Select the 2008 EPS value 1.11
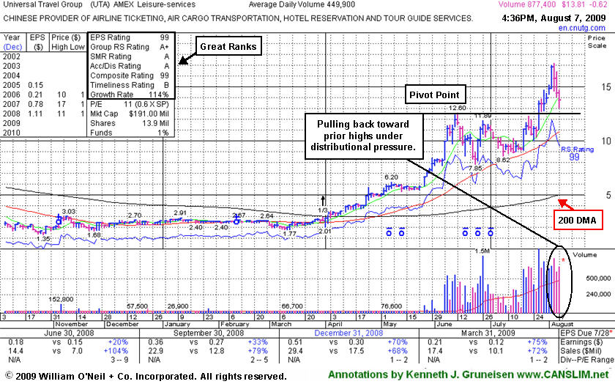 [x=36, y=114]
